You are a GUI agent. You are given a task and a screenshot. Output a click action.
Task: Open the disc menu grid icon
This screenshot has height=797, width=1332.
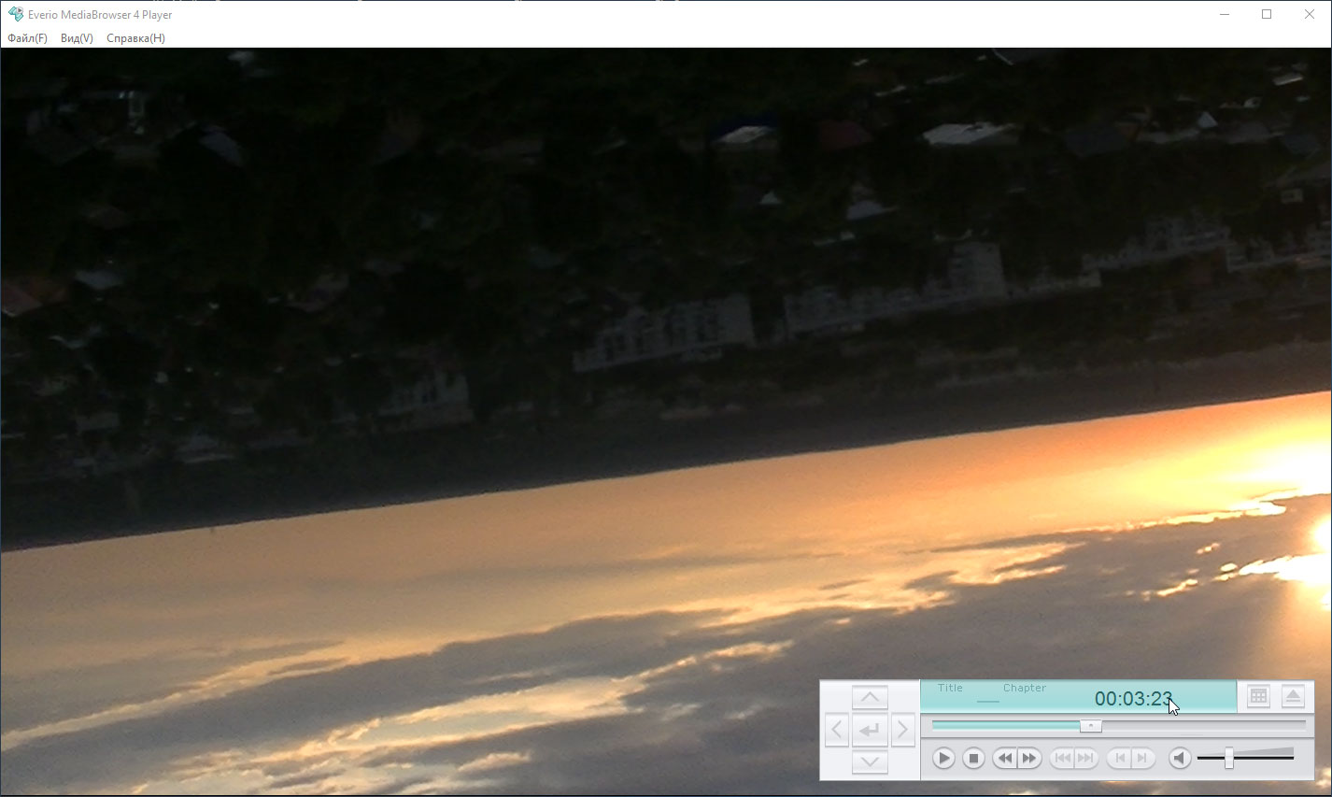click(x=1258, y=696)
